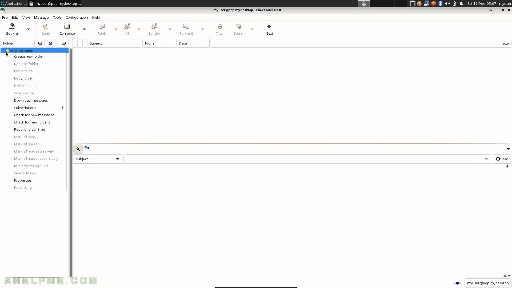Select Check for new messages
Viewport: 512px width, 288px height.
click(36, 115)
